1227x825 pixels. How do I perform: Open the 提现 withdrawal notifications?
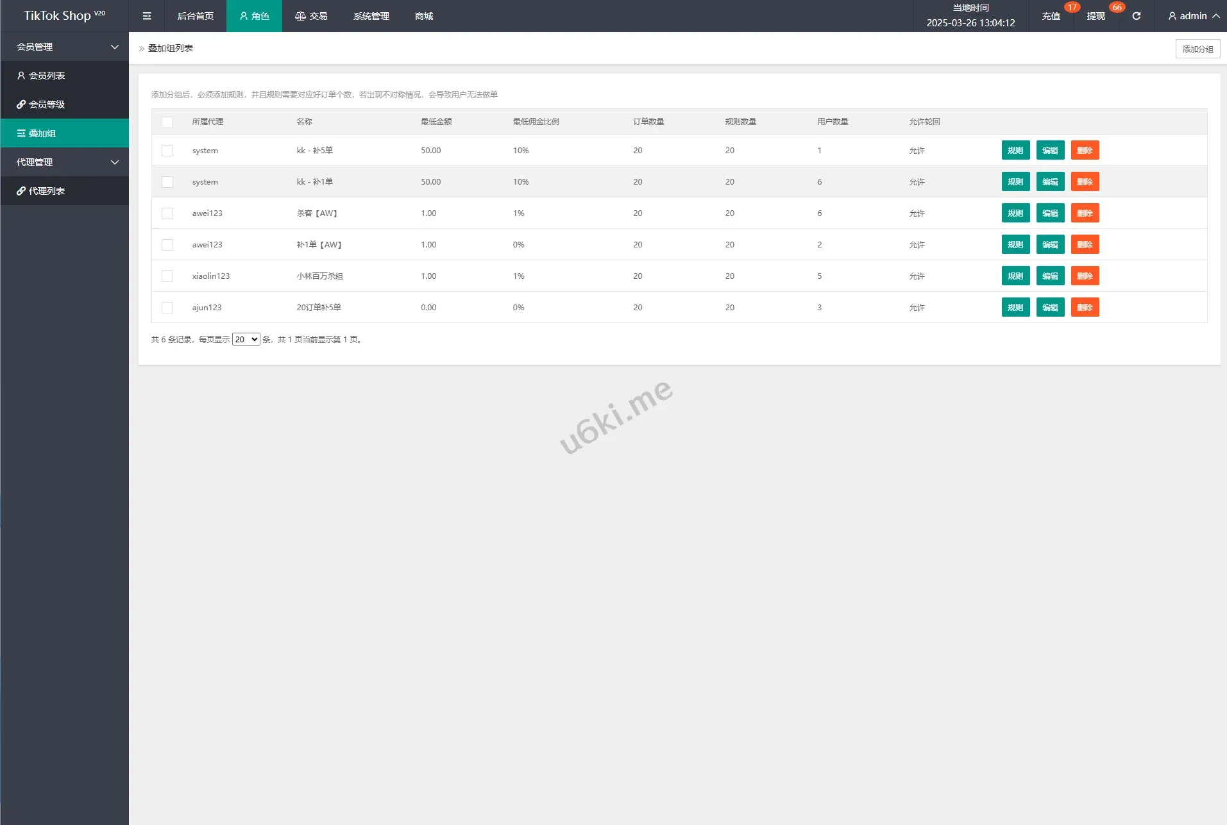tap(1096, 16)
